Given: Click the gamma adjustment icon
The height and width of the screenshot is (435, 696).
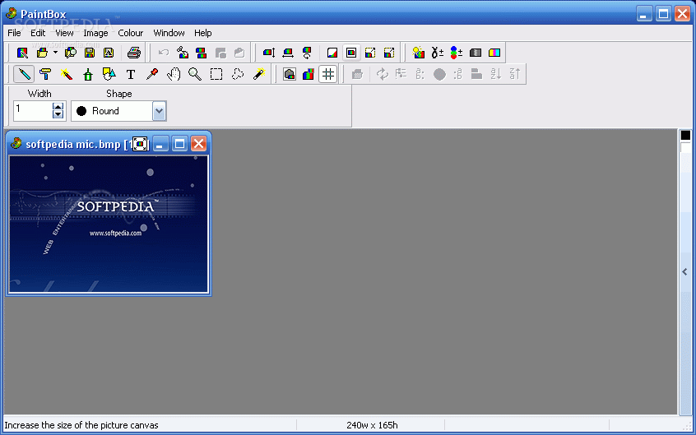Looking at the screenshot, I should [x=437, y=53].
